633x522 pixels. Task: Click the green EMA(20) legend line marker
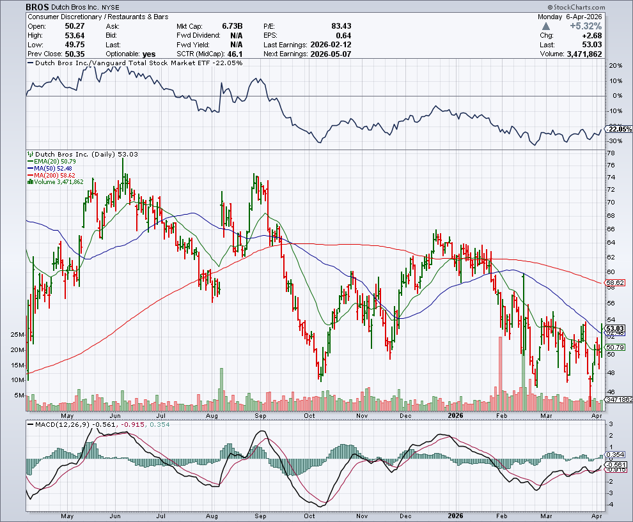click(x=30, y=162)
